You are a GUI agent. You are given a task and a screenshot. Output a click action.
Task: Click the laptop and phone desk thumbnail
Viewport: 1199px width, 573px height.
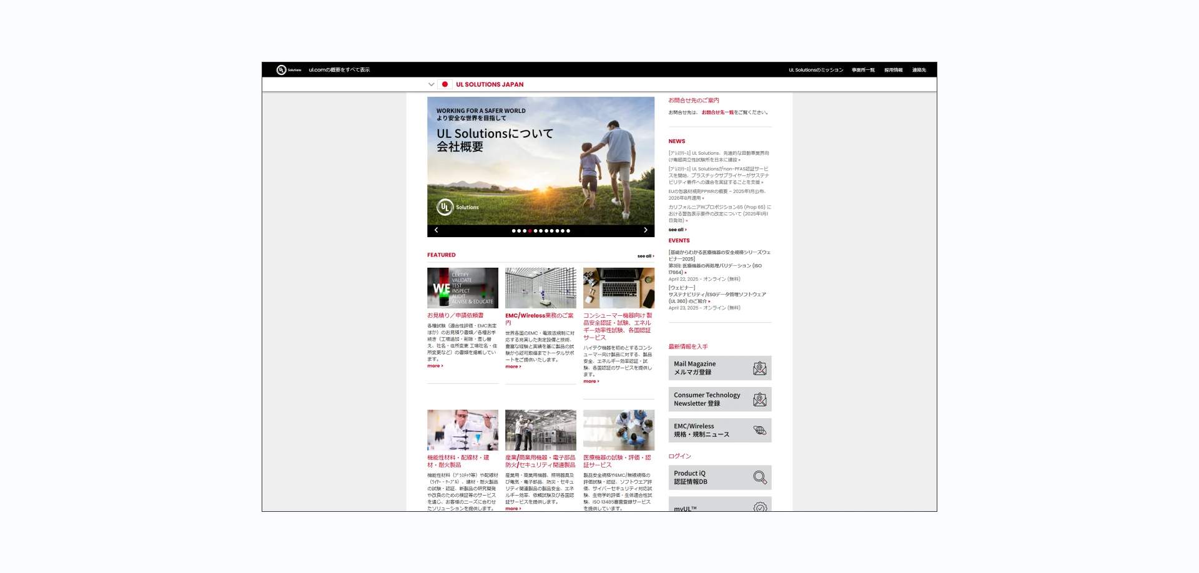[x=619, y=288]
